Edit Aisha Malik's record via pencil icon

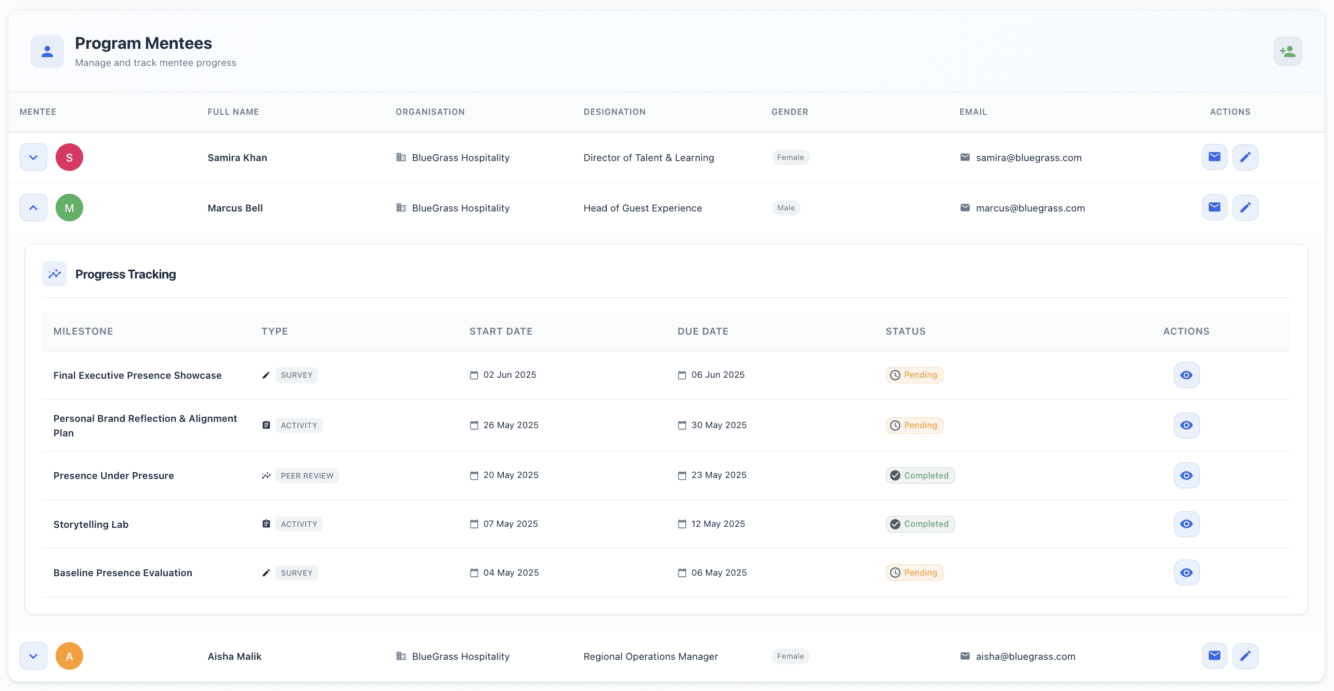pos(1245,656)
